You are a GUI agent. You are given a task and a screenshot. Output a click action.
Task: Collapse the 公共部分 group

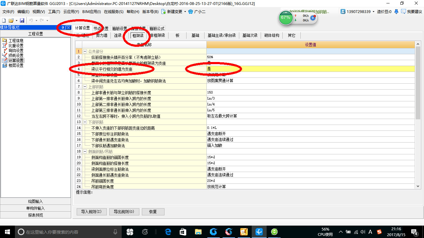[x=85, y=51]
